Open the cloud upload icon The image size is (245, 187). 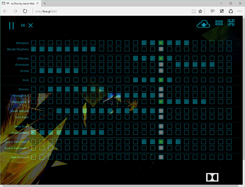tap(203, 24)
